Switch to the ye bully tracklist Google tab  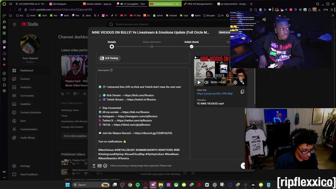tap(232, 4)
